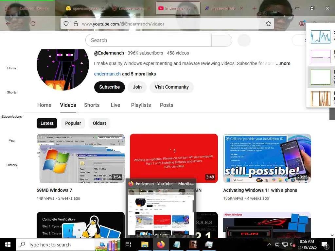335x251 pixels.
Task: Click the Enderman channel avatar
Action: pyautogui.click(x=62, y=69)
